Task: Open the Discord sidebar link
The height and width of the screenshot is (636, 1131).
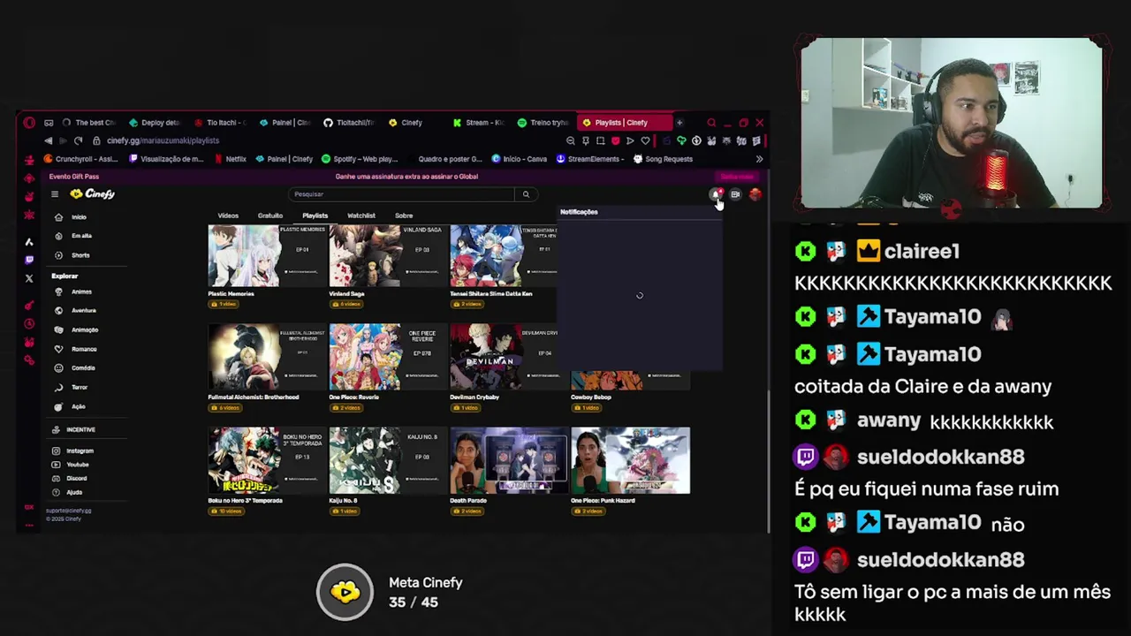Action: (71, 479)
